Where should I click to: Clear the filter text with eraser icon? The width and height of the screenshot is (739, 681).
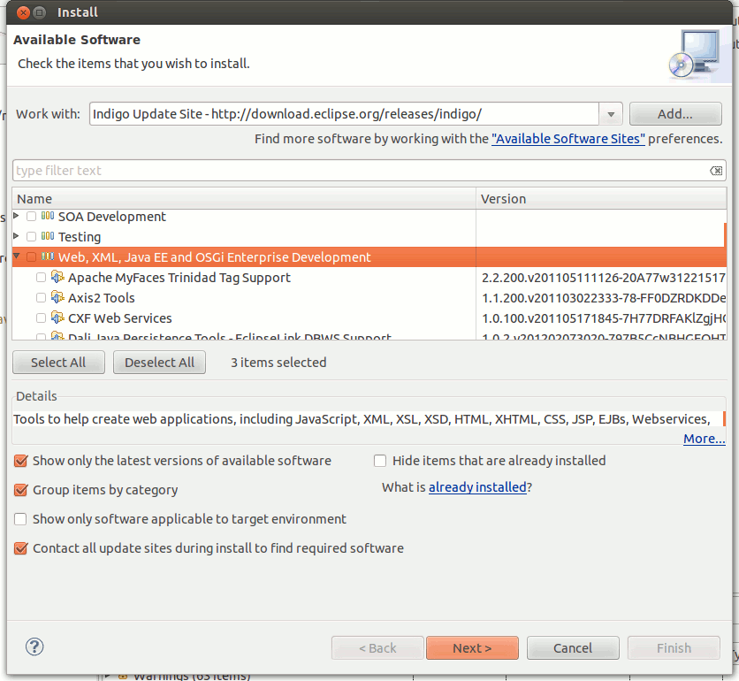(x=716, y=170)
